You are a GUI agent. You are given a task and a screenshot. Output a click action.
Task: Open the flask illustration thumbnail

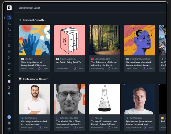pos(105,99)
